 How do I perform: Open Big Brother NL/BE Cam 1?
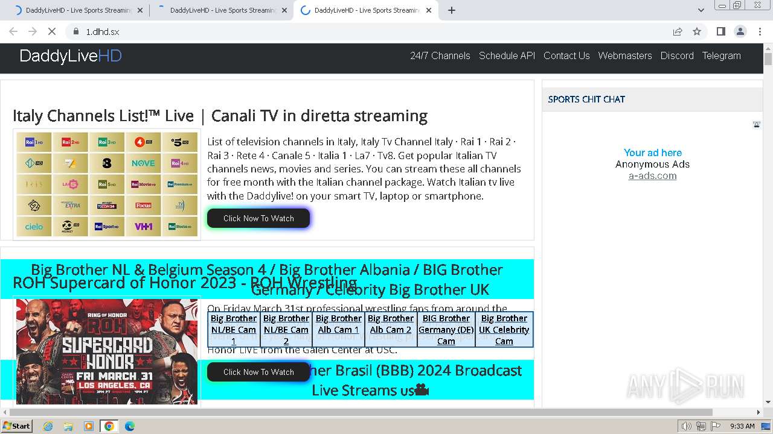234,330
